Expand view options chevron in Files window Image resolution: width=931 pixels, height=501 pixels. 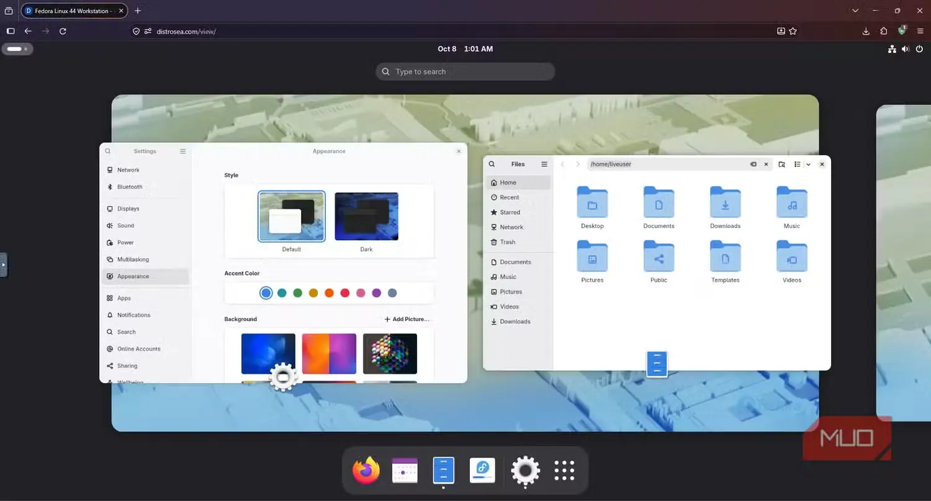808,165
